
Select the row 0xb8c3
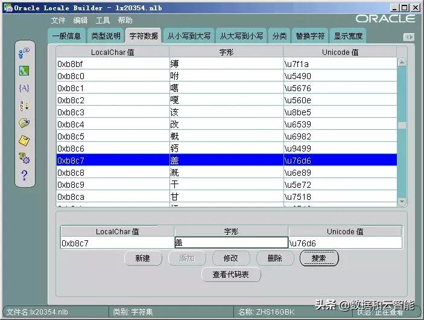pos(227,112)
